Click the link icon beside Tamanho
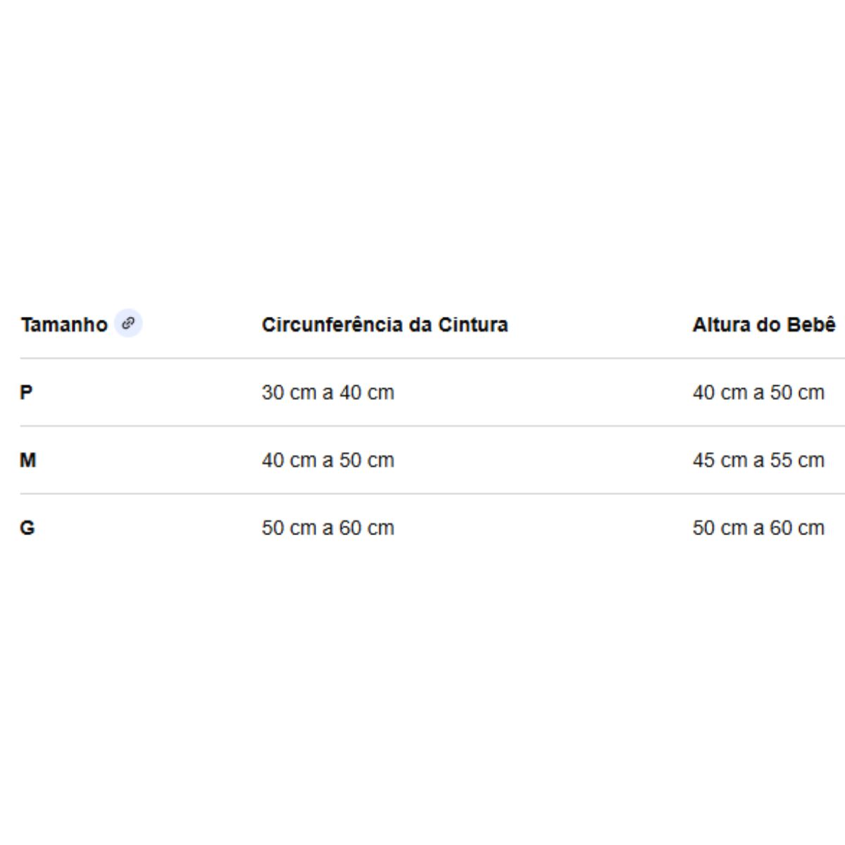This screenshot has width=845, height=845. coord(128,323)
